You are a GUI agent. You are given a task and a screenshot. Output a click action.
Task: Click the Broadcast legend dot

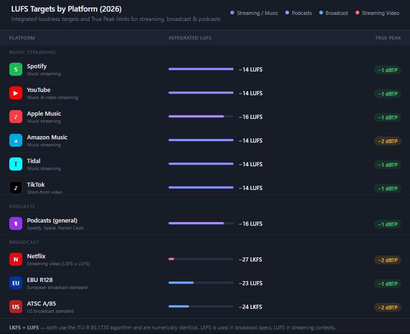[x=321, y=13]
